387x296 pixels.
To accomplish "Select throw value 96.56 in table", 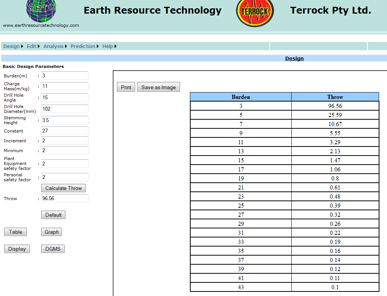I will (x=335, y=106).
